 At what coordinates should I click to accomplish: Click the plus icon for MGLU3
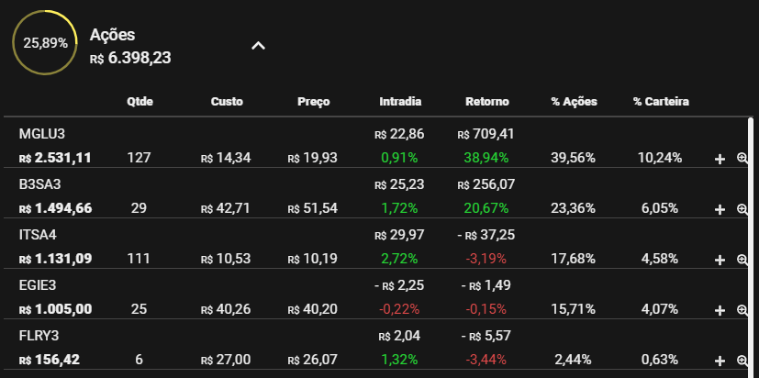(x=720, y=159)
